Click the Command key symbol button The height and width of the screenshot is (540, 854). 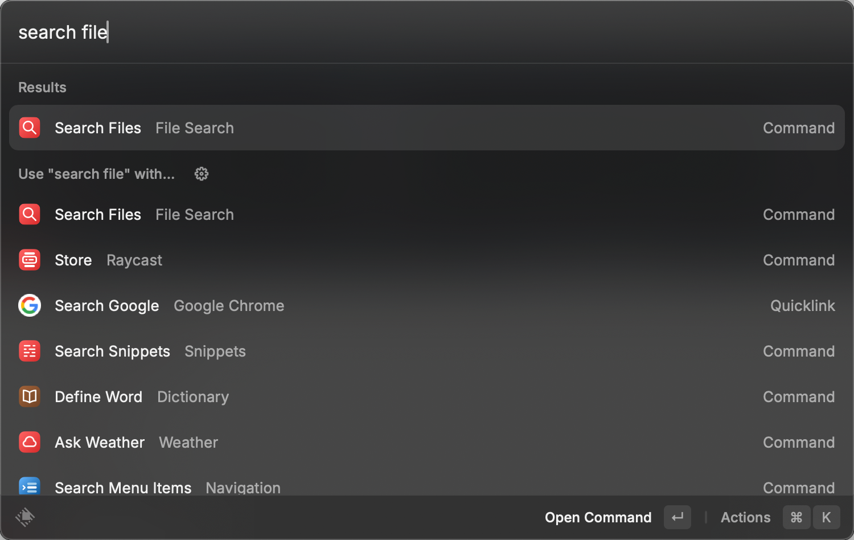(796, 517)
